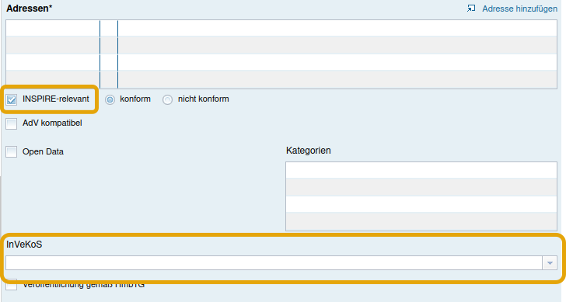
Task: Enable the AdV kompatibel checkbox
Action: click(x=12, y=123)
